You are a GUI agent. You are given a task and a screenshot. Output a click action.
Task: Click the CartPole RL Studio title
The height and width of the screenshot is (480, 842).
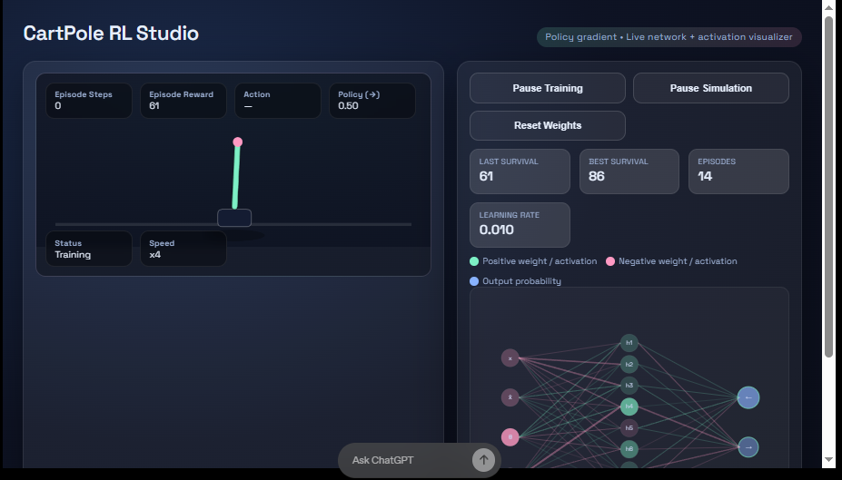[x=111, y=34]
